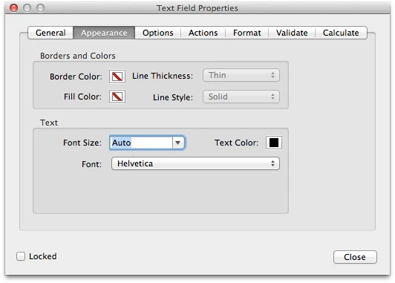
Task: Open the Line Thickness dropdown
Action: 241,75
